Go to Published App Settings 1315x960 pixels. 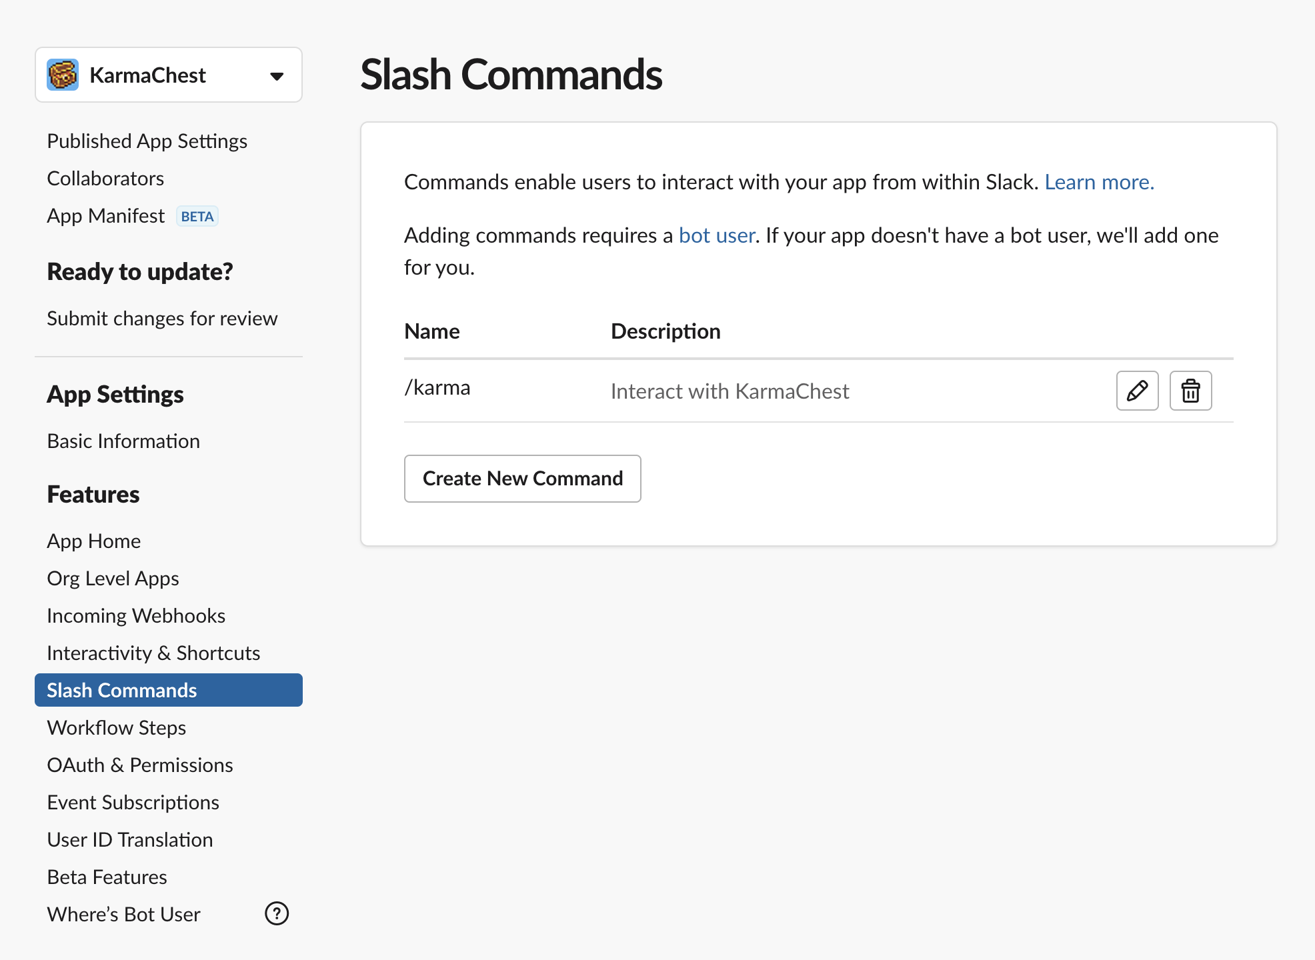[x=147, y=141]
